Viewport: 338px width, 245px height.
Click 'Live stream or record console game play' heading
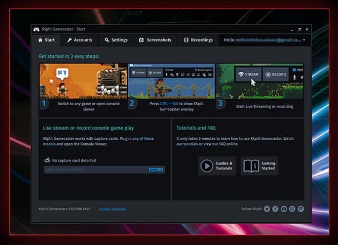pyautogui.click(x=88, y=128)
